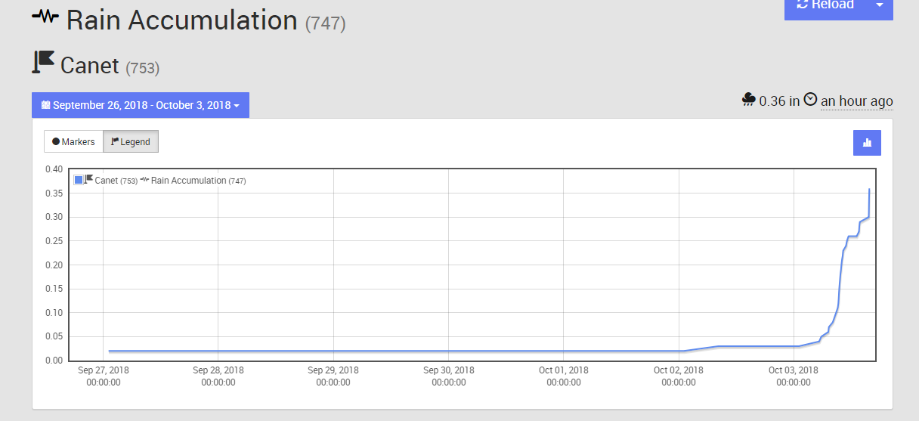The image size is (919, 421).
Task: Expand the Reload dropdown caret
Action: (880, 5)
